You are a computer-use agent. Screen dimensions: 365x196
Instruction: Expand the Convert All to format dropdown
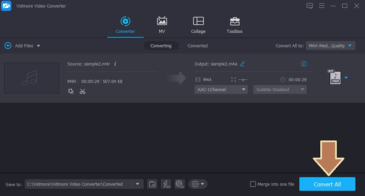click(331, 46)
